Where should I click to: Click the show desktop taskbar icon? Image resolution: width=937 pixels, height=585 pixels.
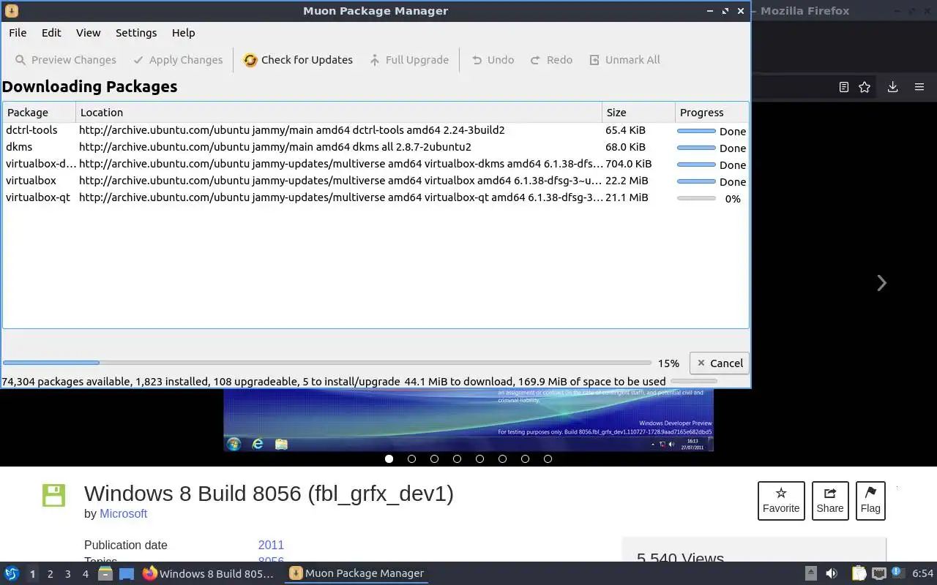(127, 573)
